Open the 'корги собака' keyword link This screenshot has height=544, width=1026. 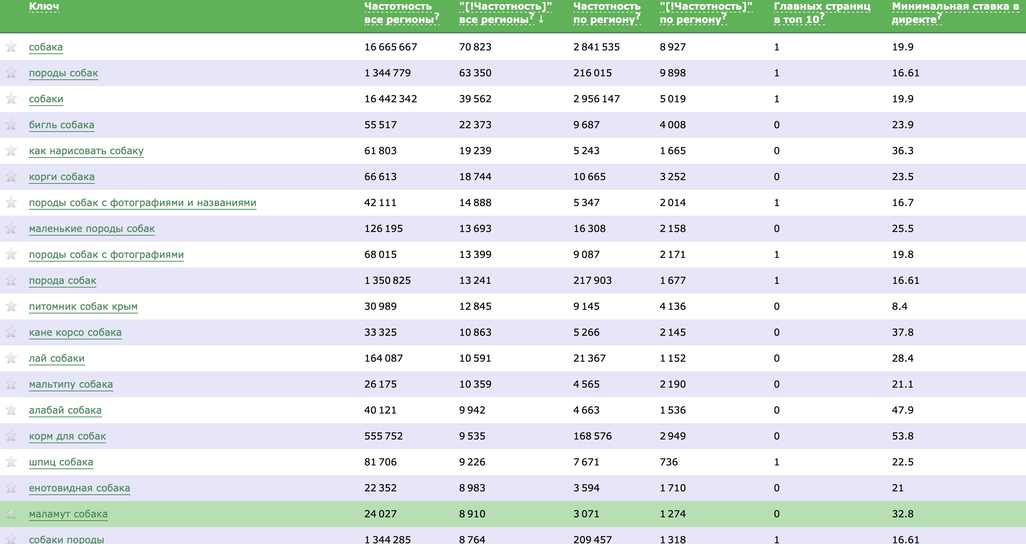pyautogui.click(x=61, y=177)
